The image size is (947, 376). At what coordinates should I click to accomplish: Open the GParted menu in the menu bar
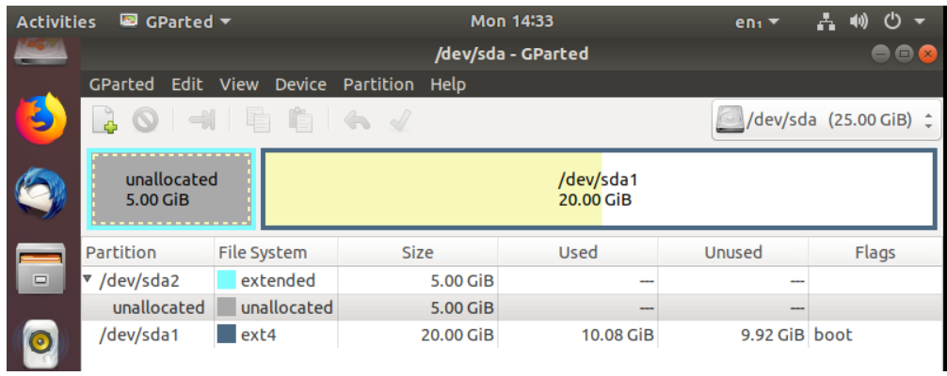click(x=121, y=85)
